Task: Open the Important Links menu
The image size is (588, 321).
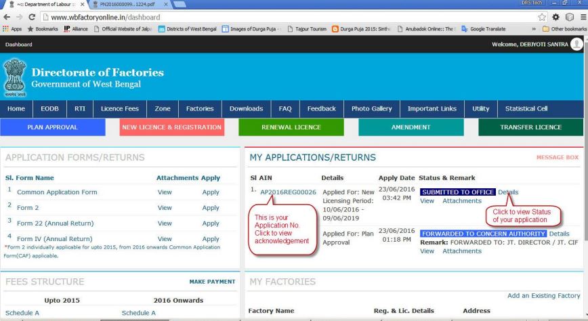Action: (432, 109)
